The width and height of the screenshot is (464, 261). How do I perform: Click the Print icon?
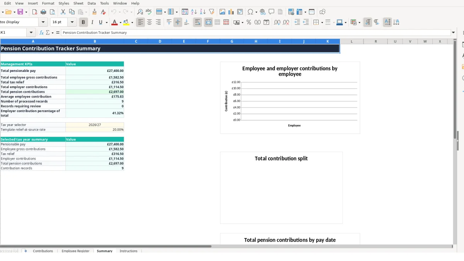point(43,12)
